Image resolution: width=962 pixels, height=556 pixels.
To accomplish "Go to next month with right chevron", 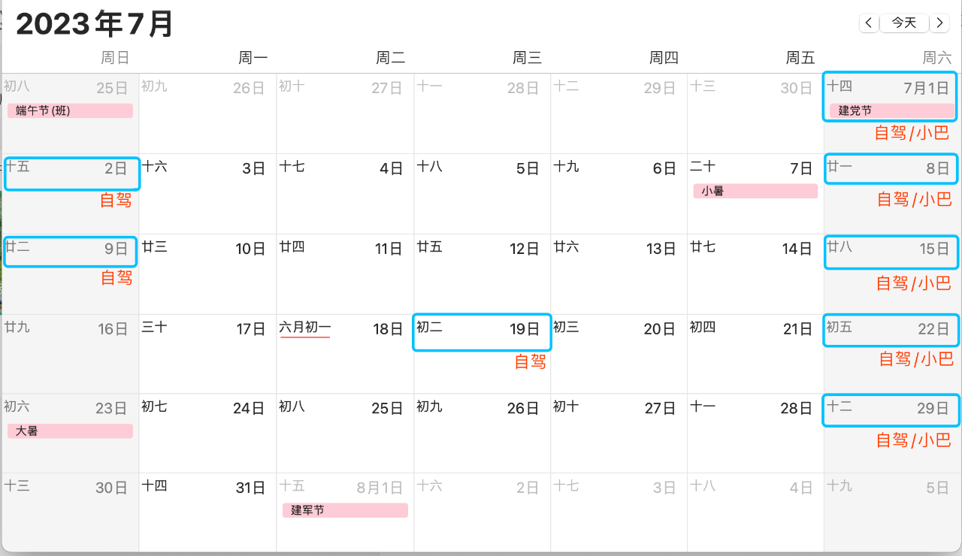I will 939,23.
